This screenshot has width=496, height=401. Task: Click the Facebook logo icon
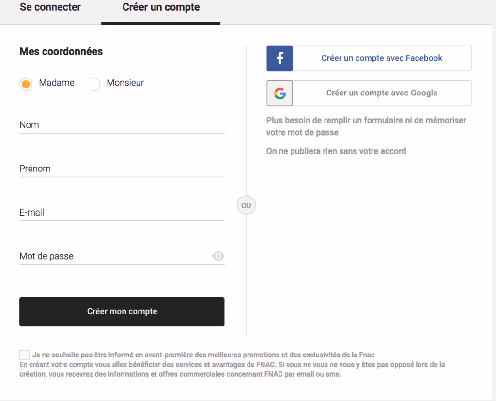pyautogui.click(x=279, y=58)
